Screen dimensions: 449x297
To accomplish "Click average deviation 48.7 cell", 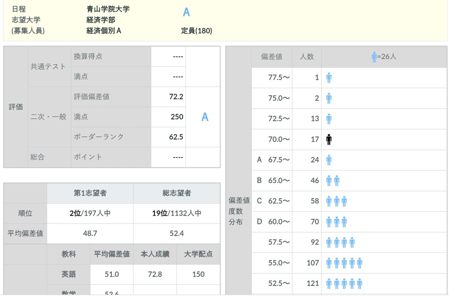I will coord(90,233).
